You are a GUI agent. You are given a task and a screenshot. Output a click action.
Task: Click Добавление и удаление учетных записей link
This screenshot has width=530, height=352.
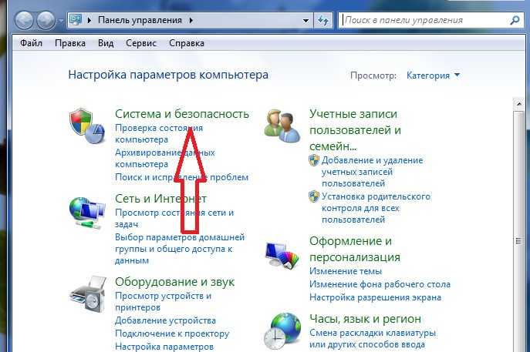click(372, 172)
